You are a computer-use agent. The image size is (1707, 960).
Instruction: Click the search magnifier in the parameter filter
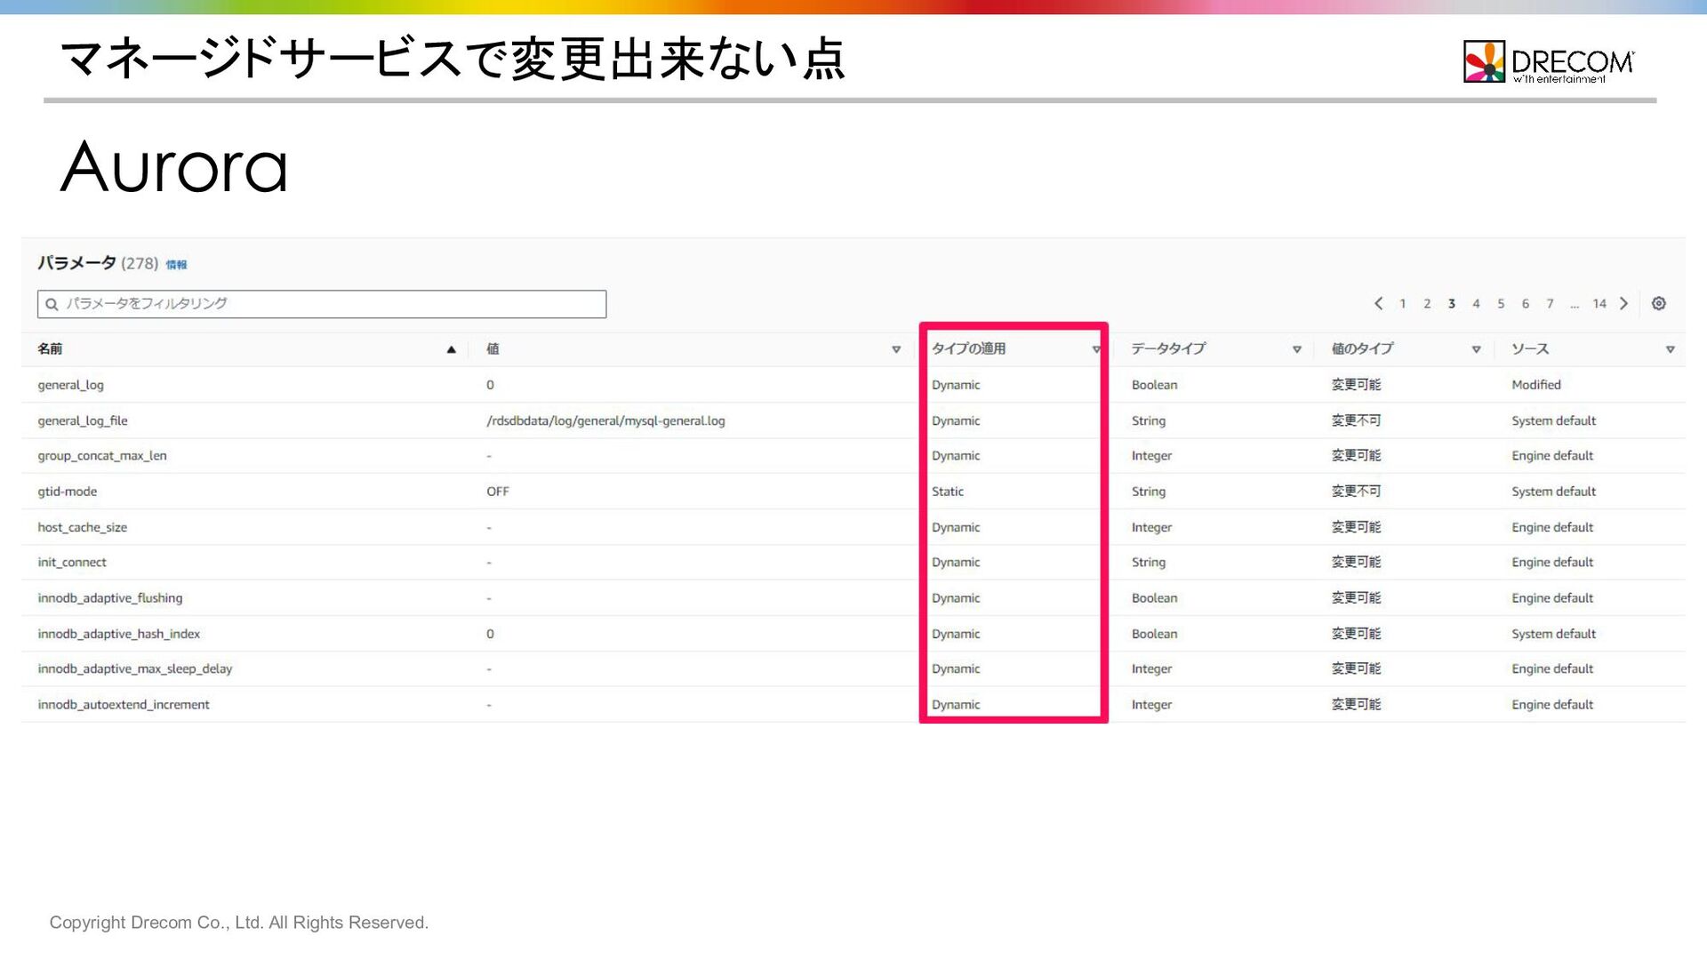[52, 304]
